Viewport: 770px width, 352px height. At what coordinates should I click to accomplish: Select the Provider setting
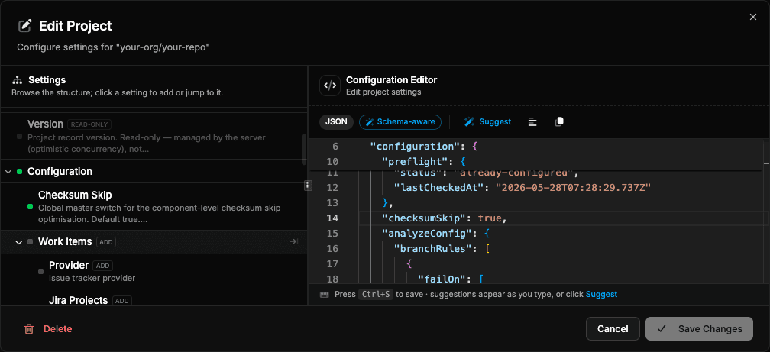click(154, 272)
